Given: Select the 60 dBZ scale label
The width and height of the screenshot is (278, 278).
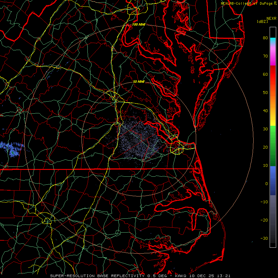Looking at the screenshot, I should tap(265, 74).
